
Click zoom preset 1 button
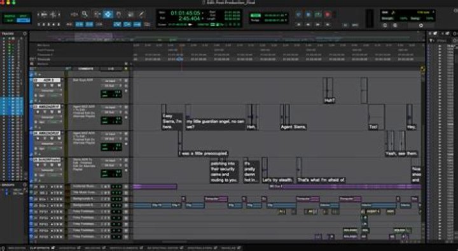point(39,25)
